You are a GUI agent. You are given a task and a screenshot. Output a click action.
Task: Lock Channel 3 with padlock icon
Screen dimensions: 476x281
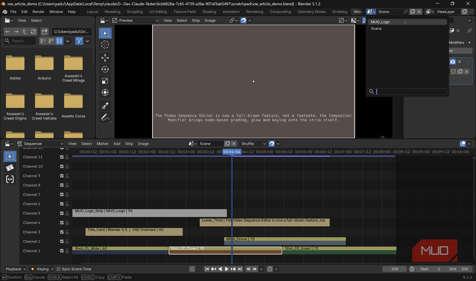click(67, 232)
